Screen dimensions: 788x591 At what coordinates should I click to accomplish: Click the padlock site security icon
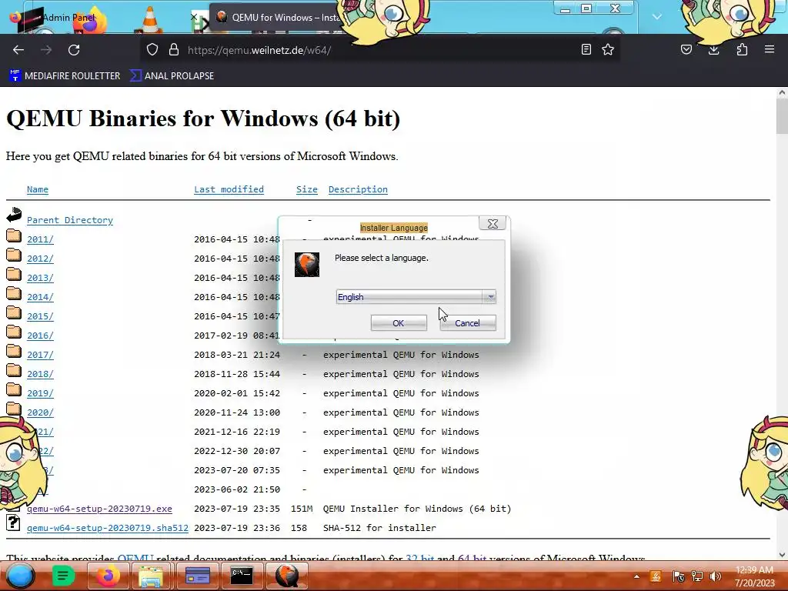(174, 50)
